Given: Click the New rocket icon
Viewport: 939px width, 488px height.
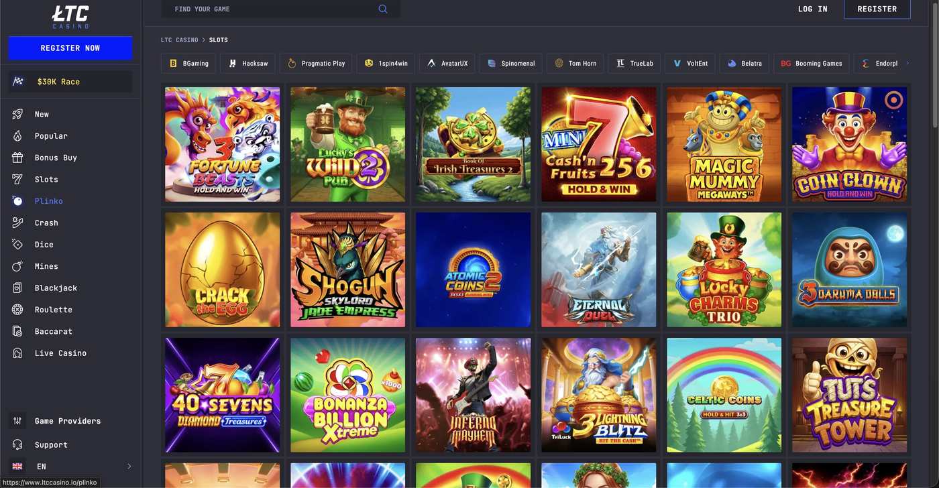Looking at the screenshot, I should click(17, 114).
